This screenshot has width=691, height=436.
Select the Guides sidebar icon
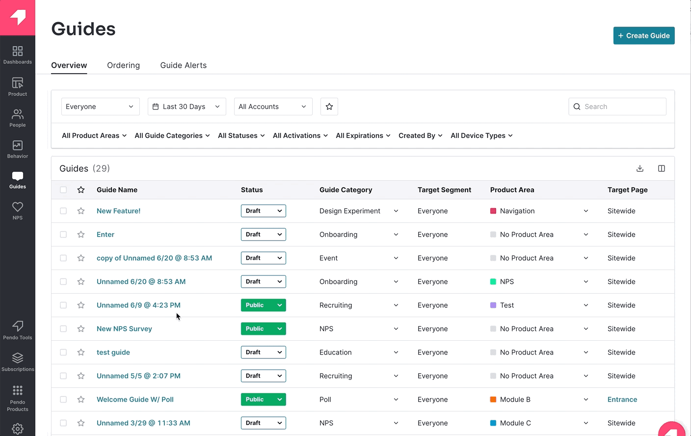coord(18,180)
